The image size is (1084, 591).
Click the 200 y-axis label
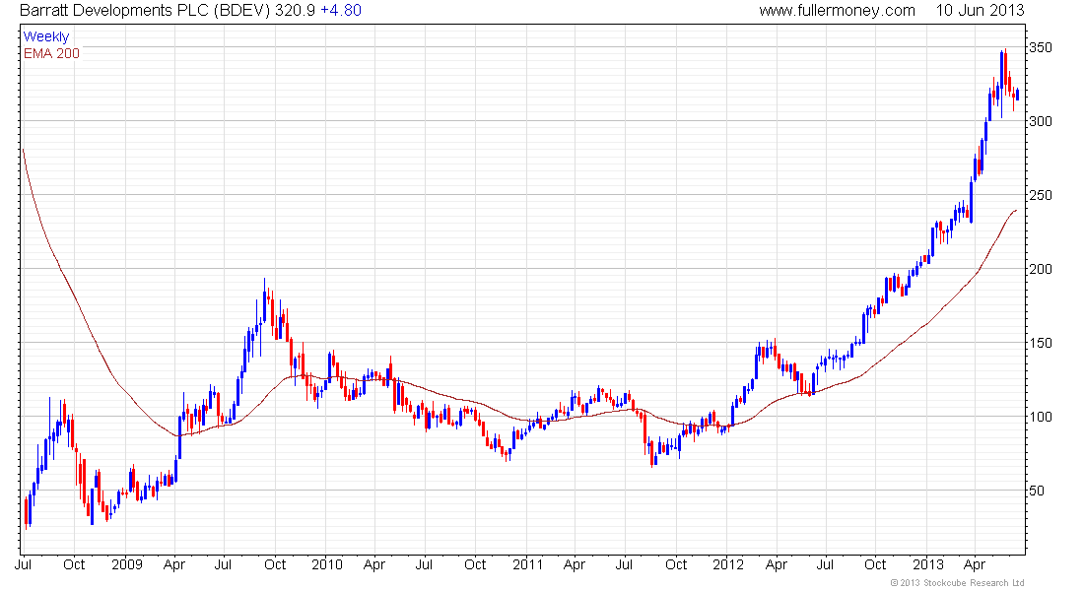tap(1041, 269)
